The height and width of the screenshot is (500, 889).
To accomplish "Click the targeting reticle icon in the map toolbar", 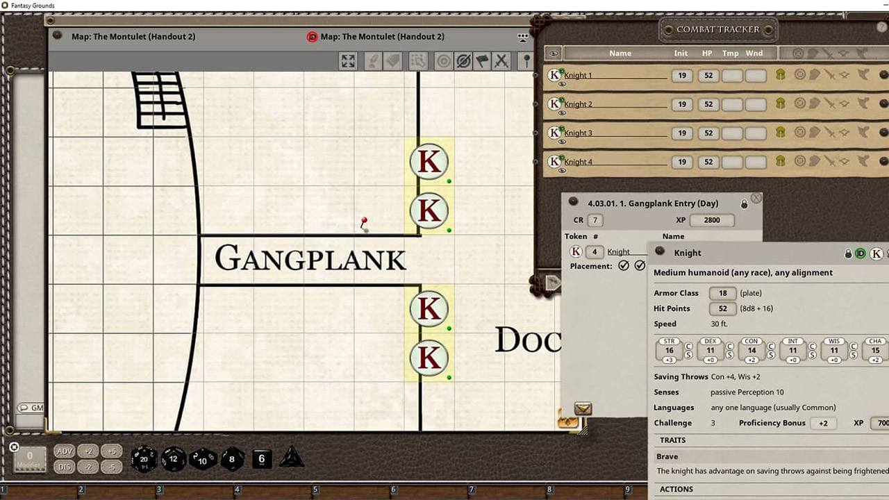I will [444, 61].
